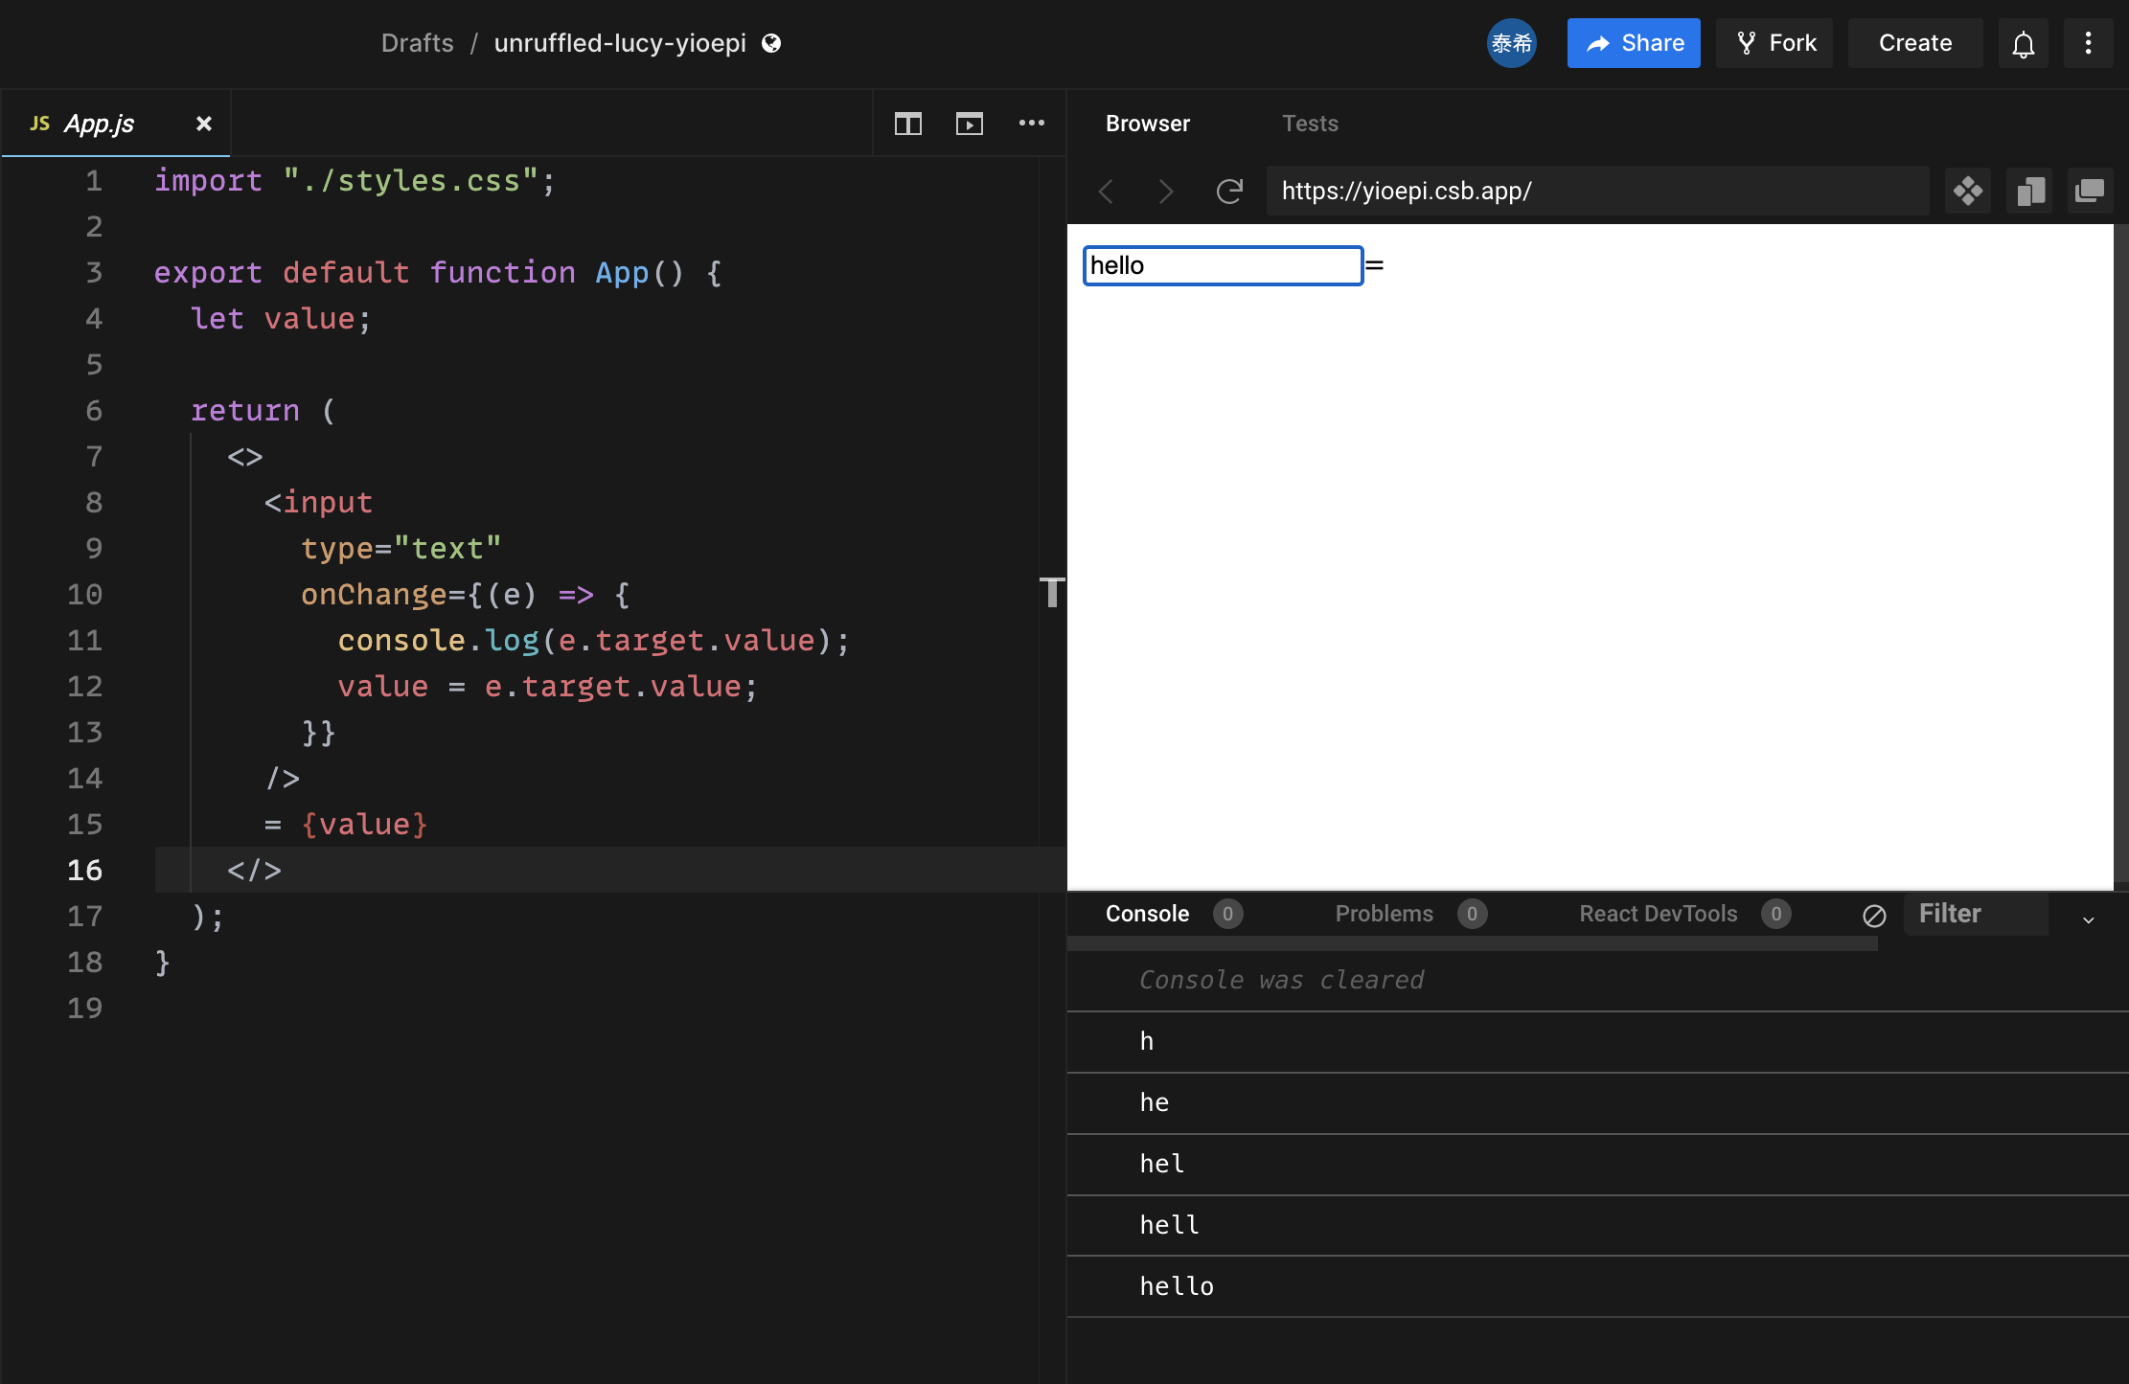Click the split editor layout icon
This screenshot has width=2129, height=1384.
point(907,124)
